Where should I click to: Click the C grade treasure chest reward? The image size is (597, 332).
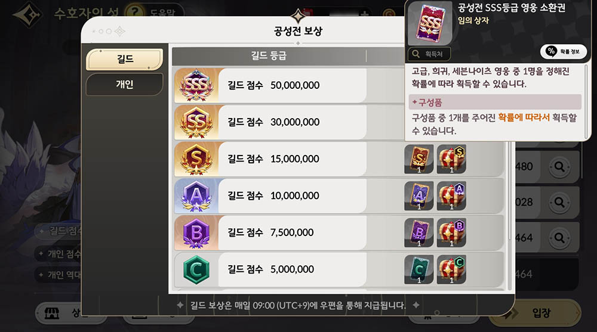(x=451, y=269)
